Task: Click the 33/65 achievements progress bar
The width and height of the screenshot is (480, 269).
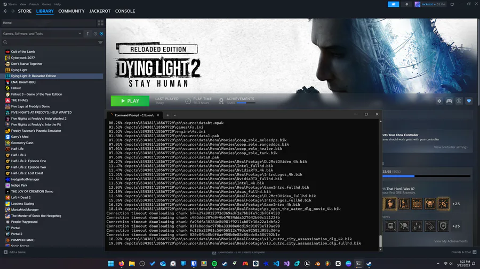Action: pos(426,176)
